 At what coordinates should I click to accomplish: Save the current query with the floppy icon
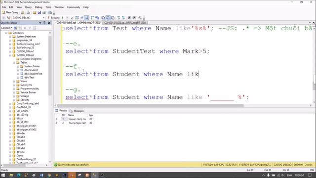click(x=39, y=12)
